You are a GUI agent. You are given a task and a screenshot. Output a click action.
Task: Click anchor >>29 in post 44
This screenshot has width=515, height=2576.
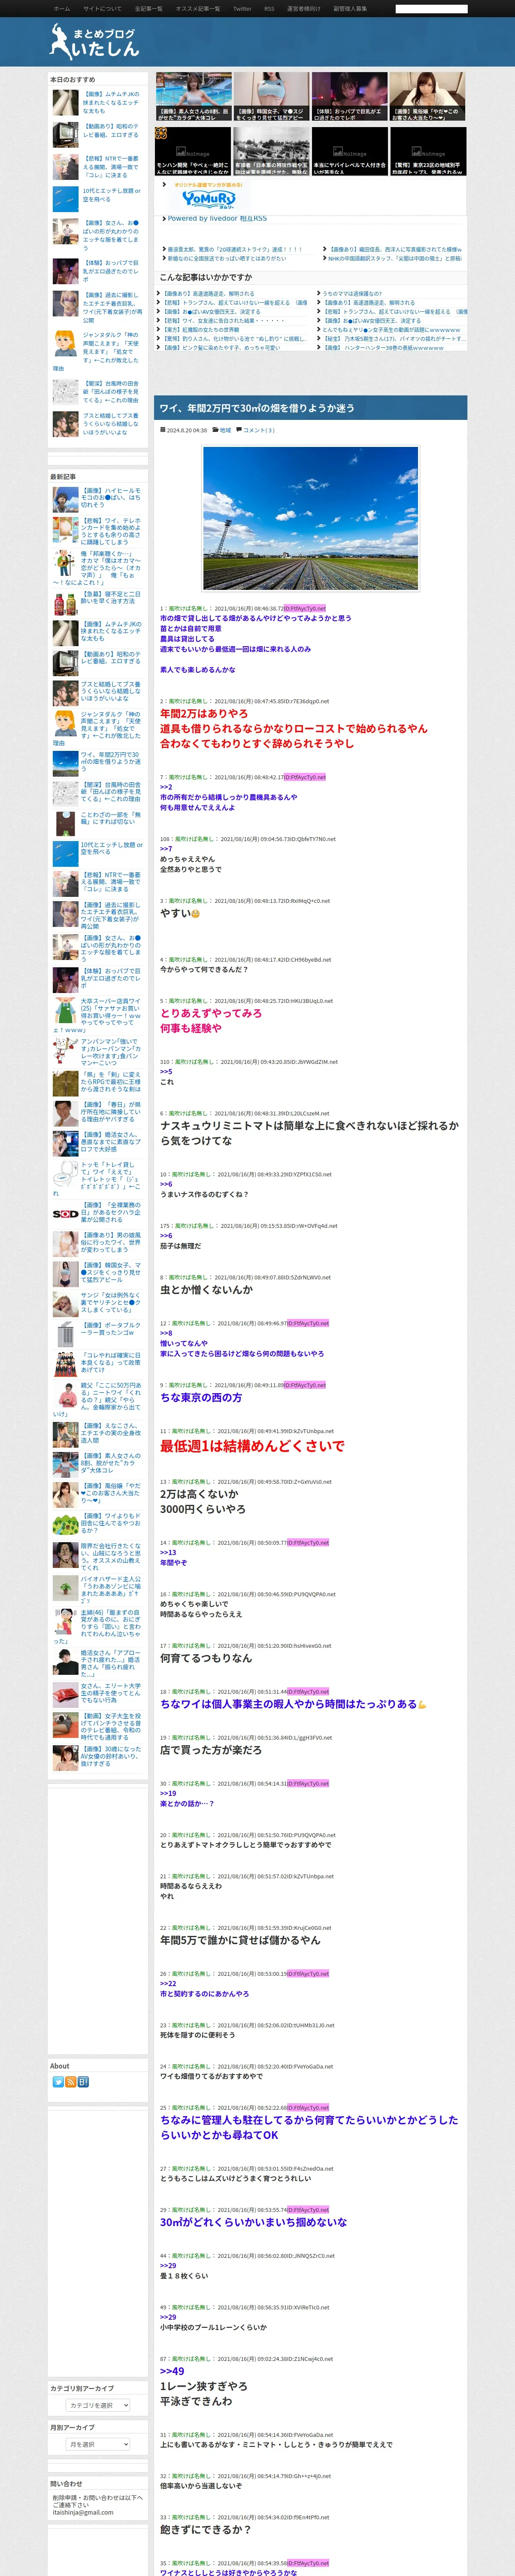(168, 2265)
